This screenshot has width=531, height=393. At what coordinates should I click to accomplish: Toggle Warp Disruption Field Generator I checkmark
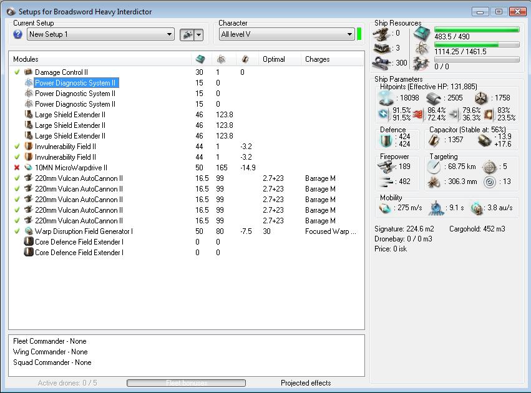click(x=17, y=231)
